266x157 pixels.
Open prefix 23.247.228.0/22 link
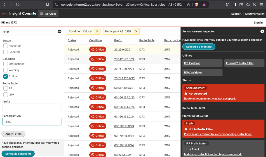pyautogui.click(x=124, y=78)
